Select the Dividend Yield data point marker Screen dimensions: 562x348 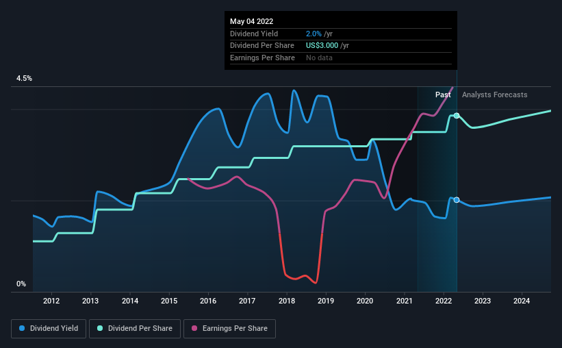pos(457,200)
